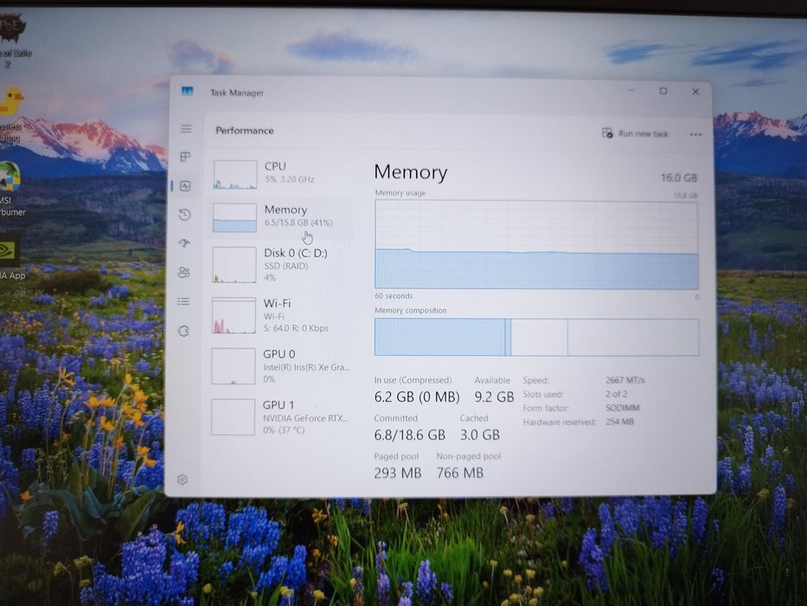Image resolution: width=807 pixels, height=606 pixels.
Task: Click the Memory usage graph
Action: point(536,245)
